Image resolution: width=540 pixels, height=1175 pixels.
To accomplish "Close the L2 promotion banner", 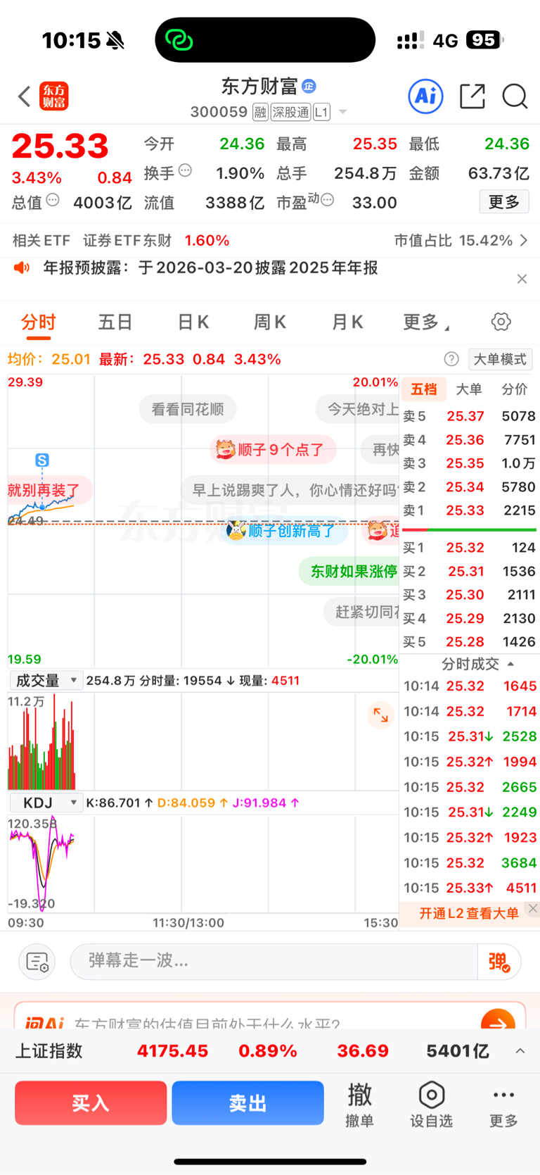I will (x=533, y=908).
